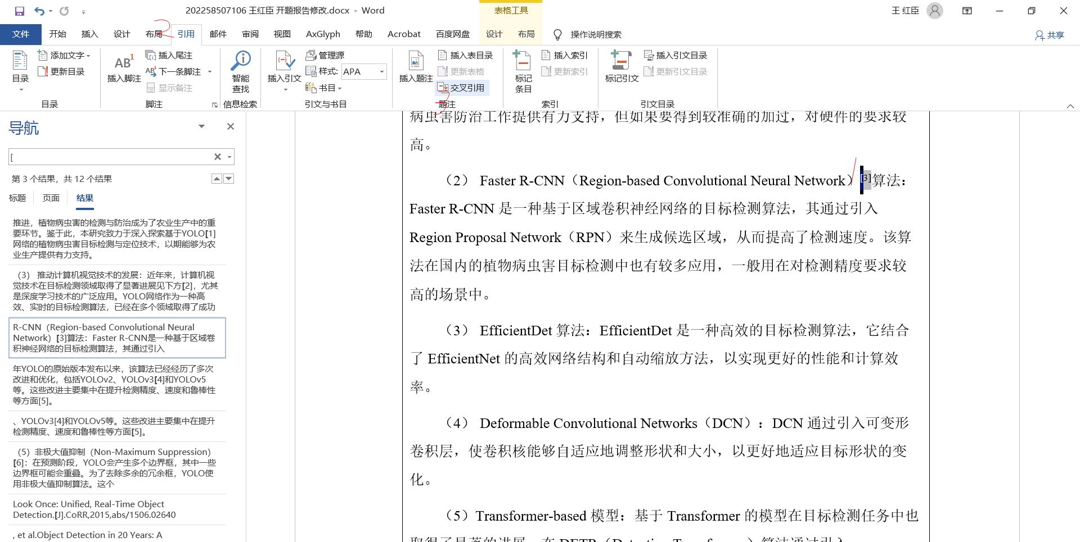This screenshot has width=1080, height=542.
Task: Select search result about 非极大值抑制 [6]
Action: [x=117, y=468]
